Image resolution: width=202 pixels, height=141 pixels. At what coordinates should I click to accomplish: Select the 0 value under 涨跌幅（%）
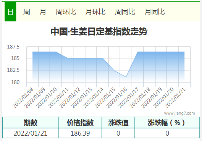(x=167, y=133)
